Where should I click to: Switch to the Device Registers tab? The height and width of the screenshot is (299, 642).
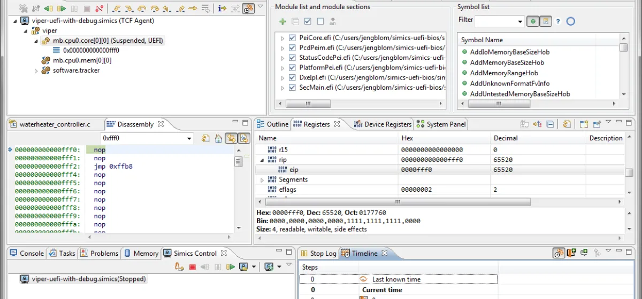[383, 124]
